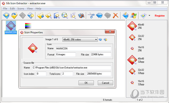Select the 16x16 256 format entry
The width and height of the screenshot is (169, 103).
click(137, 49)
